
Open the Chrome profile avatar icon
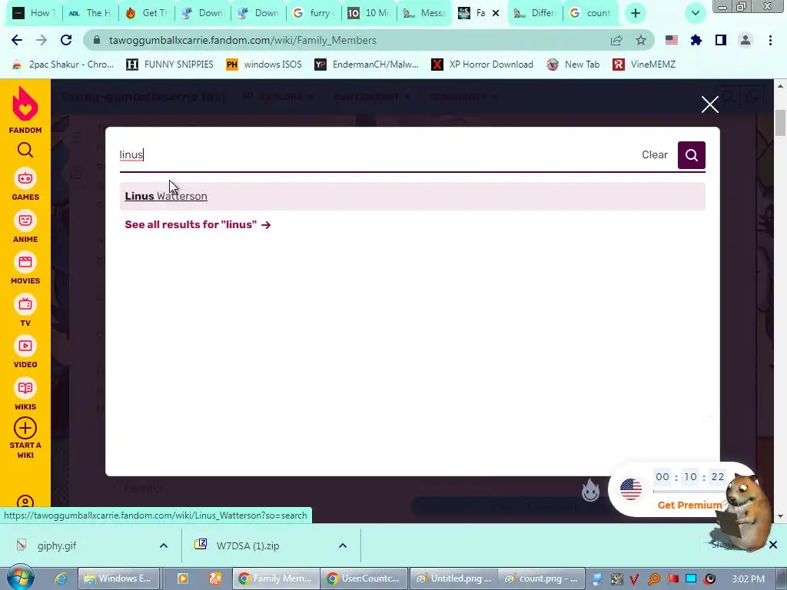[745, 40]
